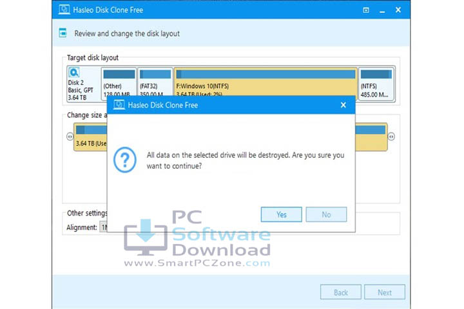Click the disk layout icon beside heading

63,33
